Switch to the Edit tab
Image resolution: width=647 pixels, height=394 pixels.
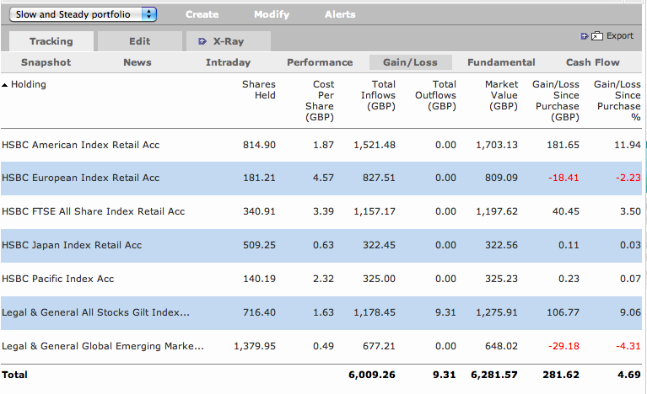click(140, 41)
